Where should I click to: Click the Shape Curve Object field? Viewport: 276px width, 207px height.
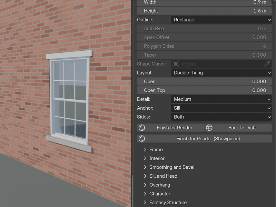coord(221,64)
